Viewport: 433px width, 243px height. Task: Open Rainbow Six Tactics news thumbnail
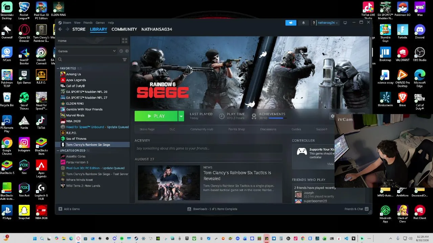[169, 183]
